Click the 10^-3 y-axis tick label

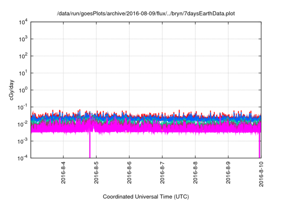tap(22, 141)
